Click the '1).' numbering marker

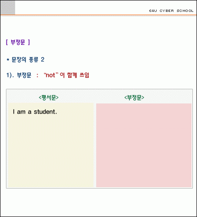pos(10,75)
